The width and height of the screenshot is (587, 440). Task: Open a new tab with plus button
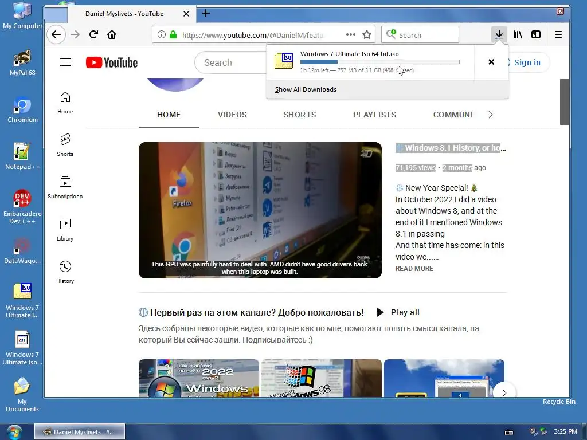(206, 14)
